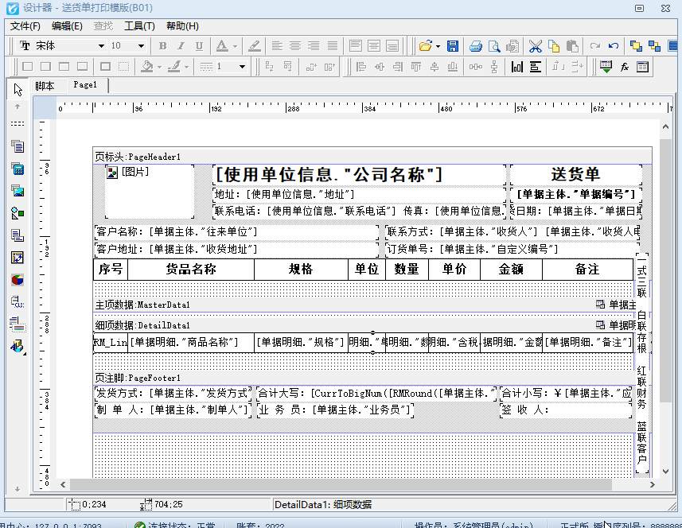The height and width of the screenshot is (528, 682).
Task: Open the 工具(T) menu
Action: click(139, 26)
